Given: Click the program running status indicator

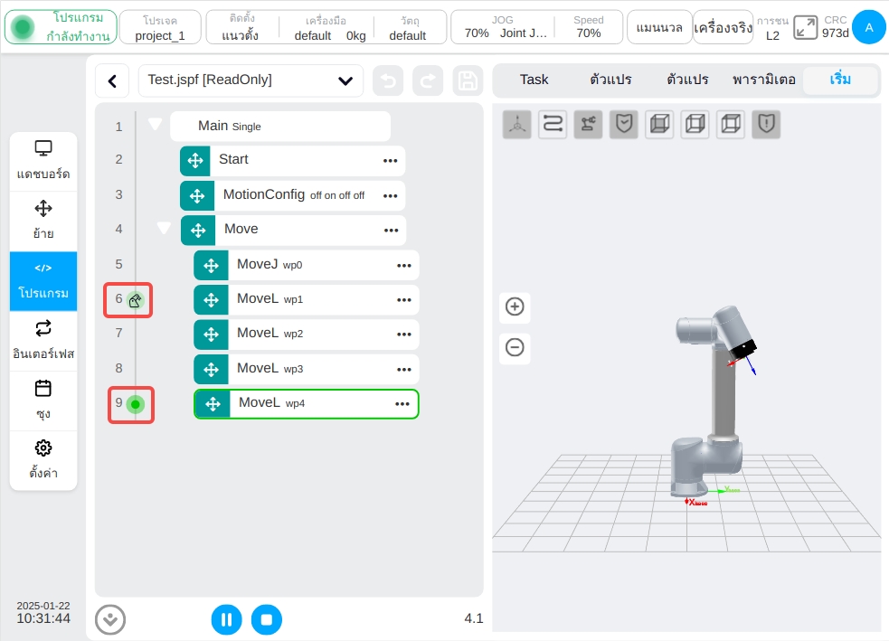Looking at the screenshot, I should tap(61, 26).
